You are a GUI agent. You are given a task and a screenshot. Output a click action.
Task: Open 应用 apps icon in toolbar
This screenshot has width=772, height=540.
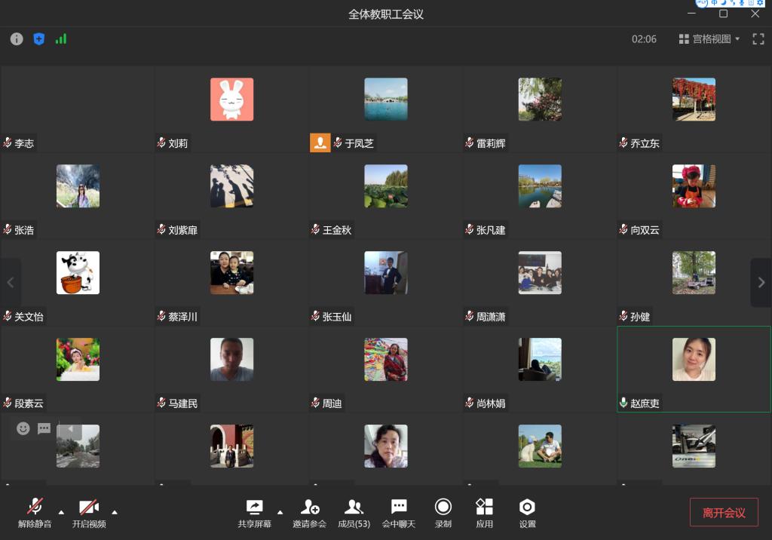[x=484, y=512]
